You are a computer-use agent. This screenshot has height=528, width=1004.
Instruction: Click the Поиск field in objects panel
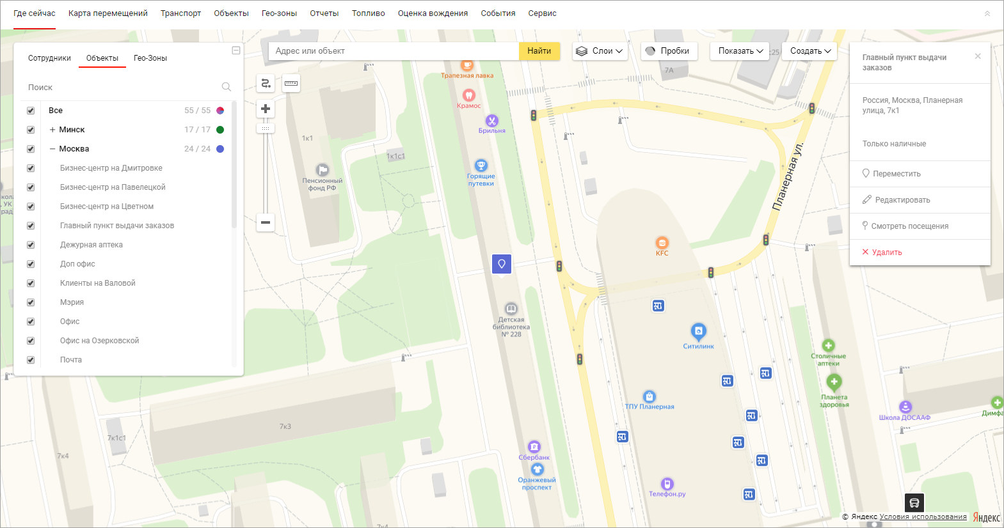[x=122, y=88]
